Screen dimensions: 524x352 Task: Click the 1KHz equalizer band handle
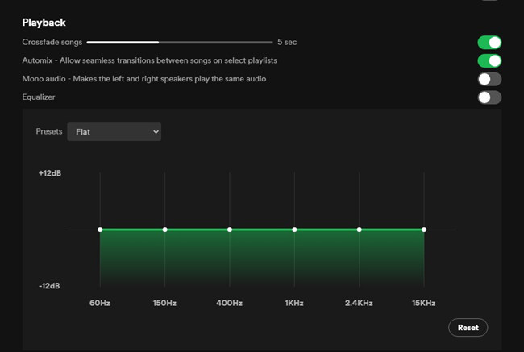click(x=294, y=230)
